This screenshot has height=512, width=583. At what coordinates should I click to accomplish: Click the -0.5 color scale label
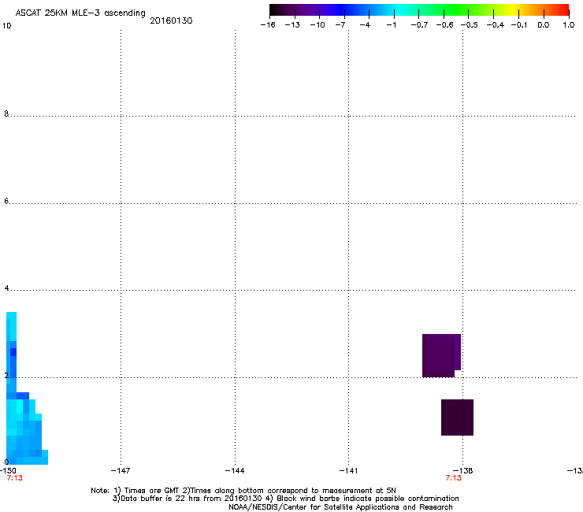coord(470,25)
